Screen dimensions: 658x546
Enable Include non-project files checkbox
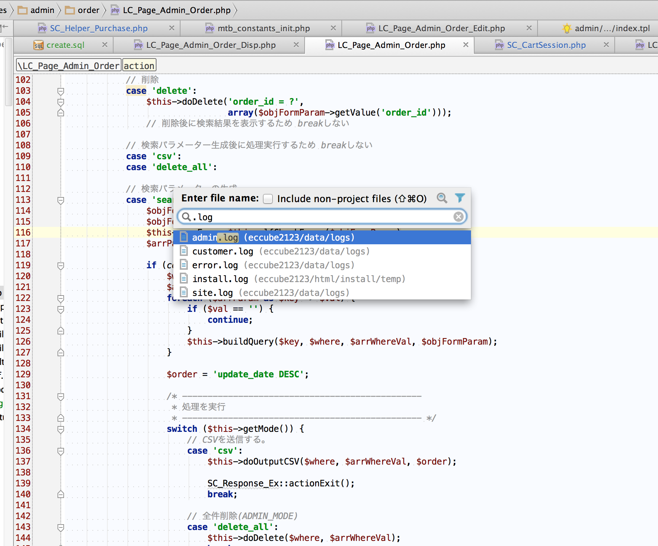(268, 199)
